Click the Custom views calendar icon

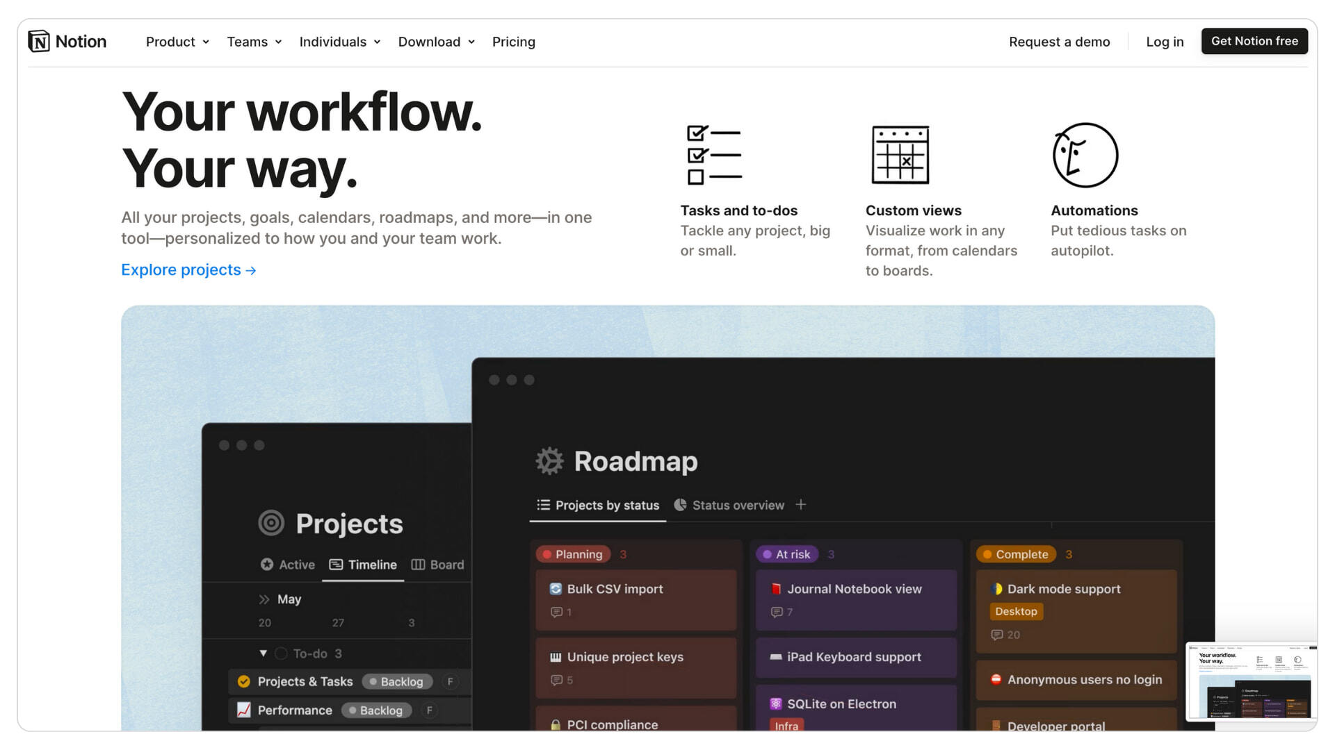click(900, 155)
